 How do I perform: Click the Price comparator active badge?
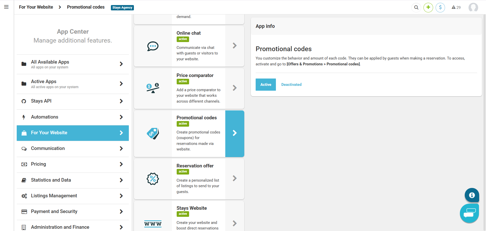click(x=183, y=82)
